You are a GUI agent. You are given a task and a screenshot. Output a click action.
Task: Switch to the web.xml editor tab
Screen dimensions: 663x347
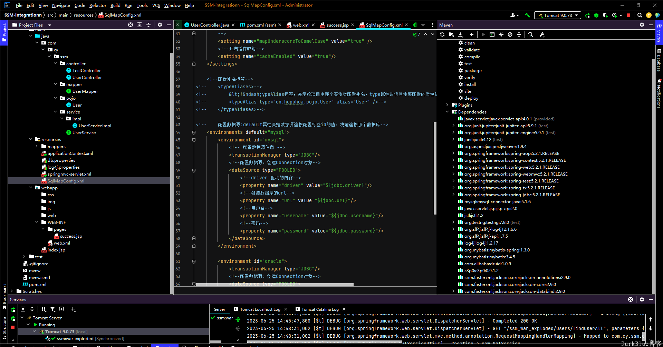pyautogui.click(x=301, y=25)
